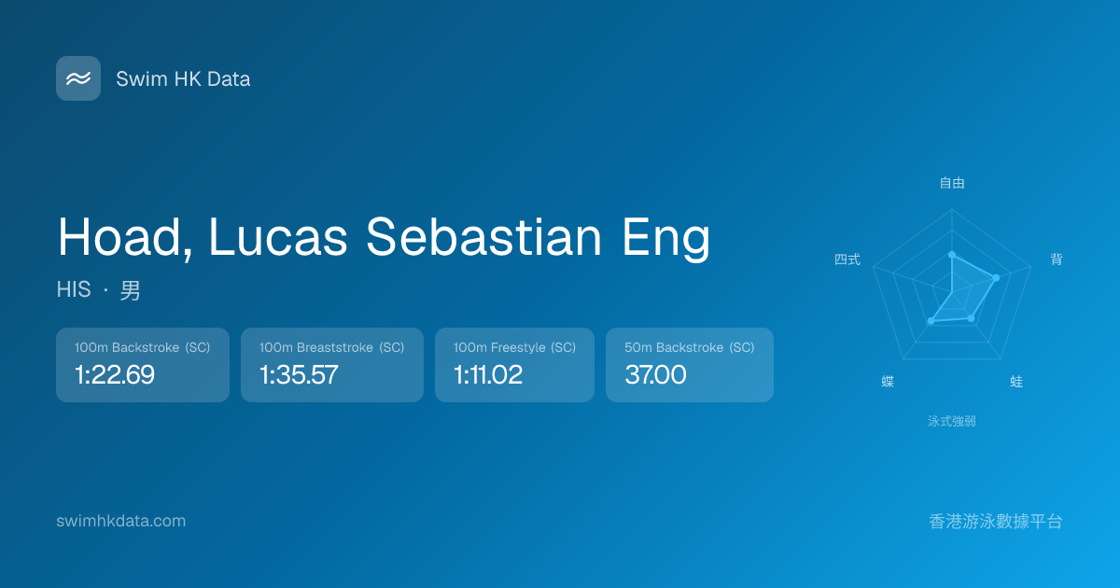This screenshot has height=588, width=1120.
Task: Click the freestyle data point on radar chart
Action: [x=952, y=255]
